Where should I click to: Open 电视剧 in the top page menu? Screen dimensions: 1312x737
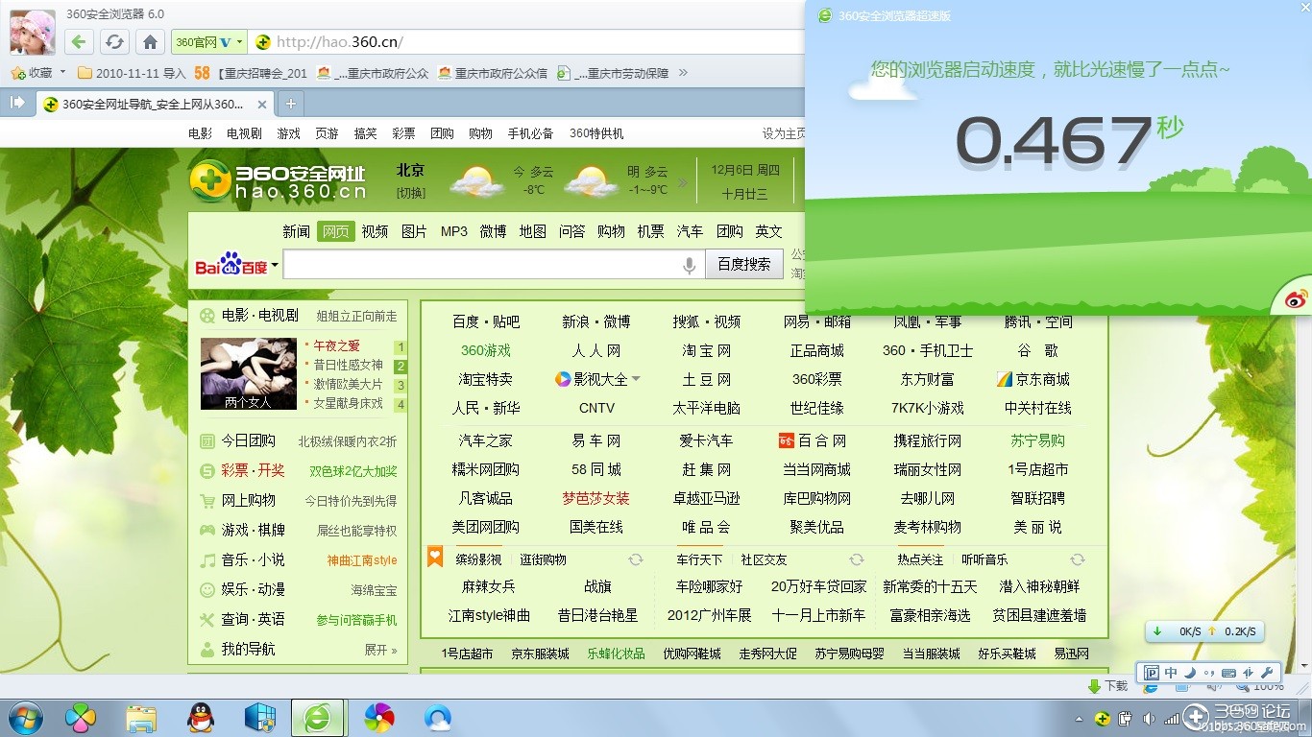[x=244, y=133]
